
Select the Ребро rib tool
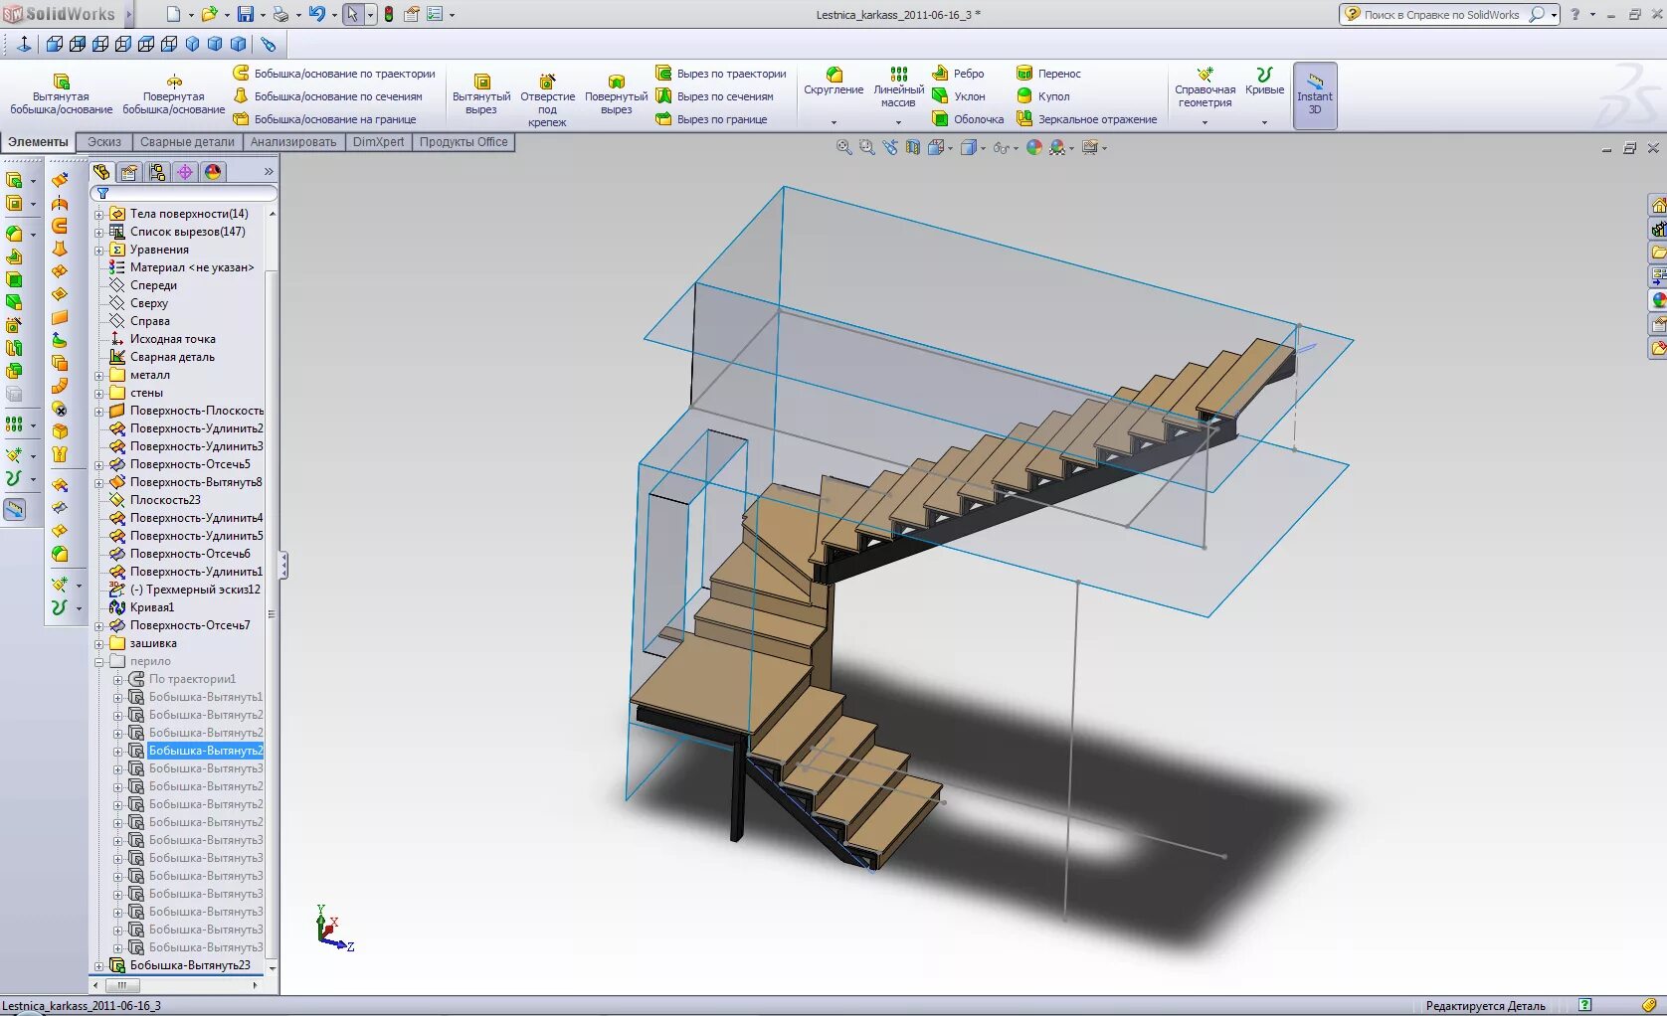[958, 74]
